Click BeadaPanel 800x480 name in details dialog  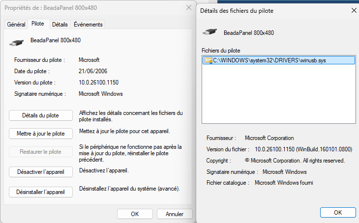pyautogui.click(x=249, y=33)
